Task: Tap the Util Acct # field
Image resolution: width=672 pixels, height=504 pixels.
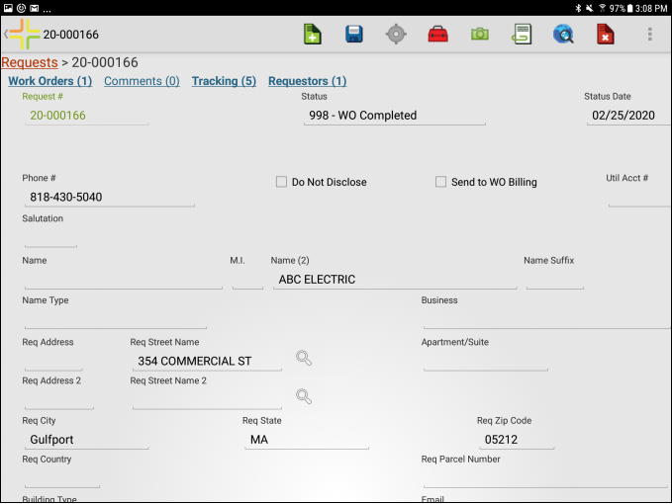Action: pos(639,198)
